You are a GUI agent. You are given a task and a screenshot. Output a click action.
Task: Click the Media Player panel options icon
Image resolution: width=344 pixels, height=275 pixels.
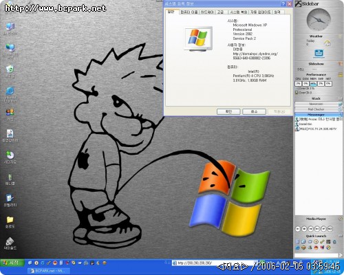point(340,219)
